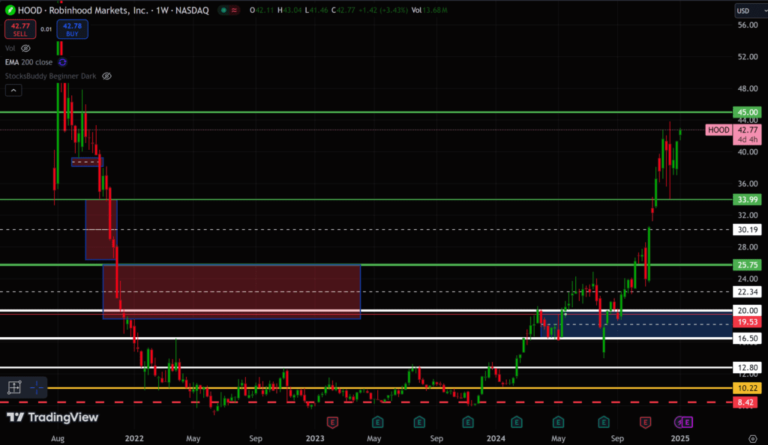The height and width of the screenshot is (445, 768).
Task: Click the 52.00 price axis label
Action: [x=748, y=57]
